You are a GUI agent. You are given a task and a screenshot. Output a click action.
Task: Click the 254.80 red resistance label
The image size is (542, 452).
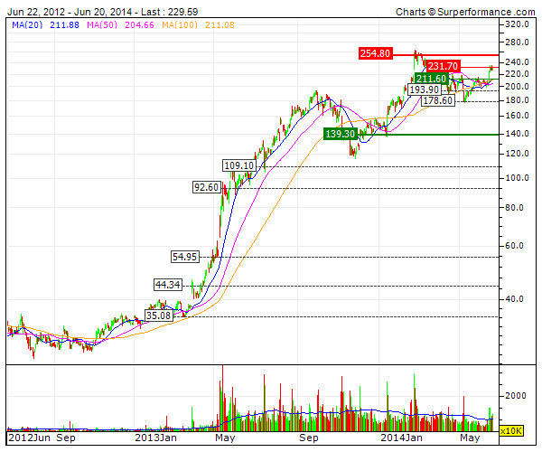[376, 53]
